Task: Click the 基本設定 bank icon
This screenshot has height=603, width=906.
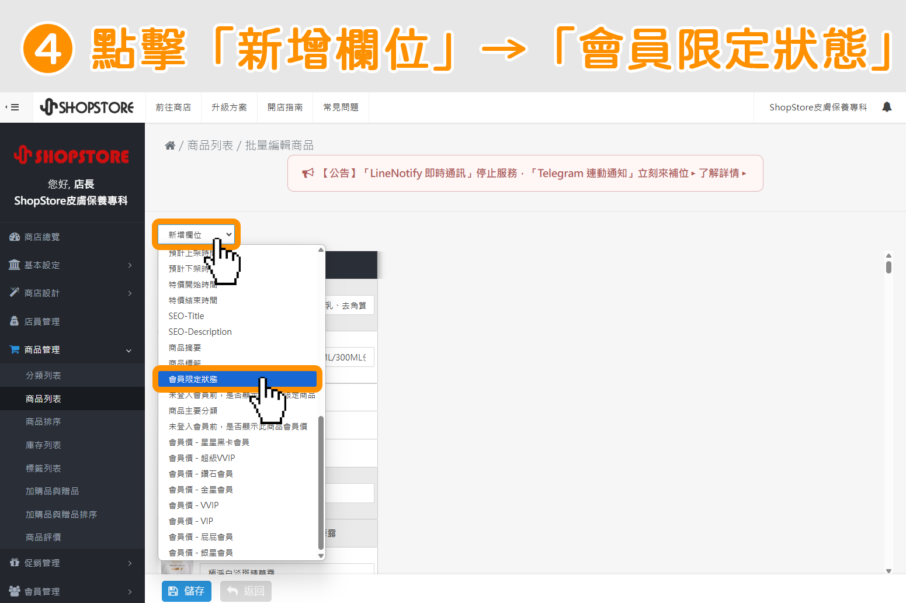Action: (x=15, y=265)
